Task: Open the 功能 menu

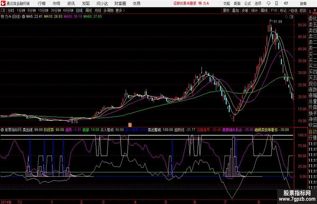Action: [226, 3]
